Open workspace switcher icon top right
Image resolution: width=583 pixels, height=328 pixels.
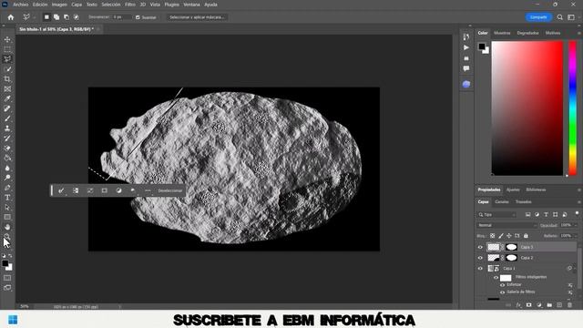coord(571,17)
